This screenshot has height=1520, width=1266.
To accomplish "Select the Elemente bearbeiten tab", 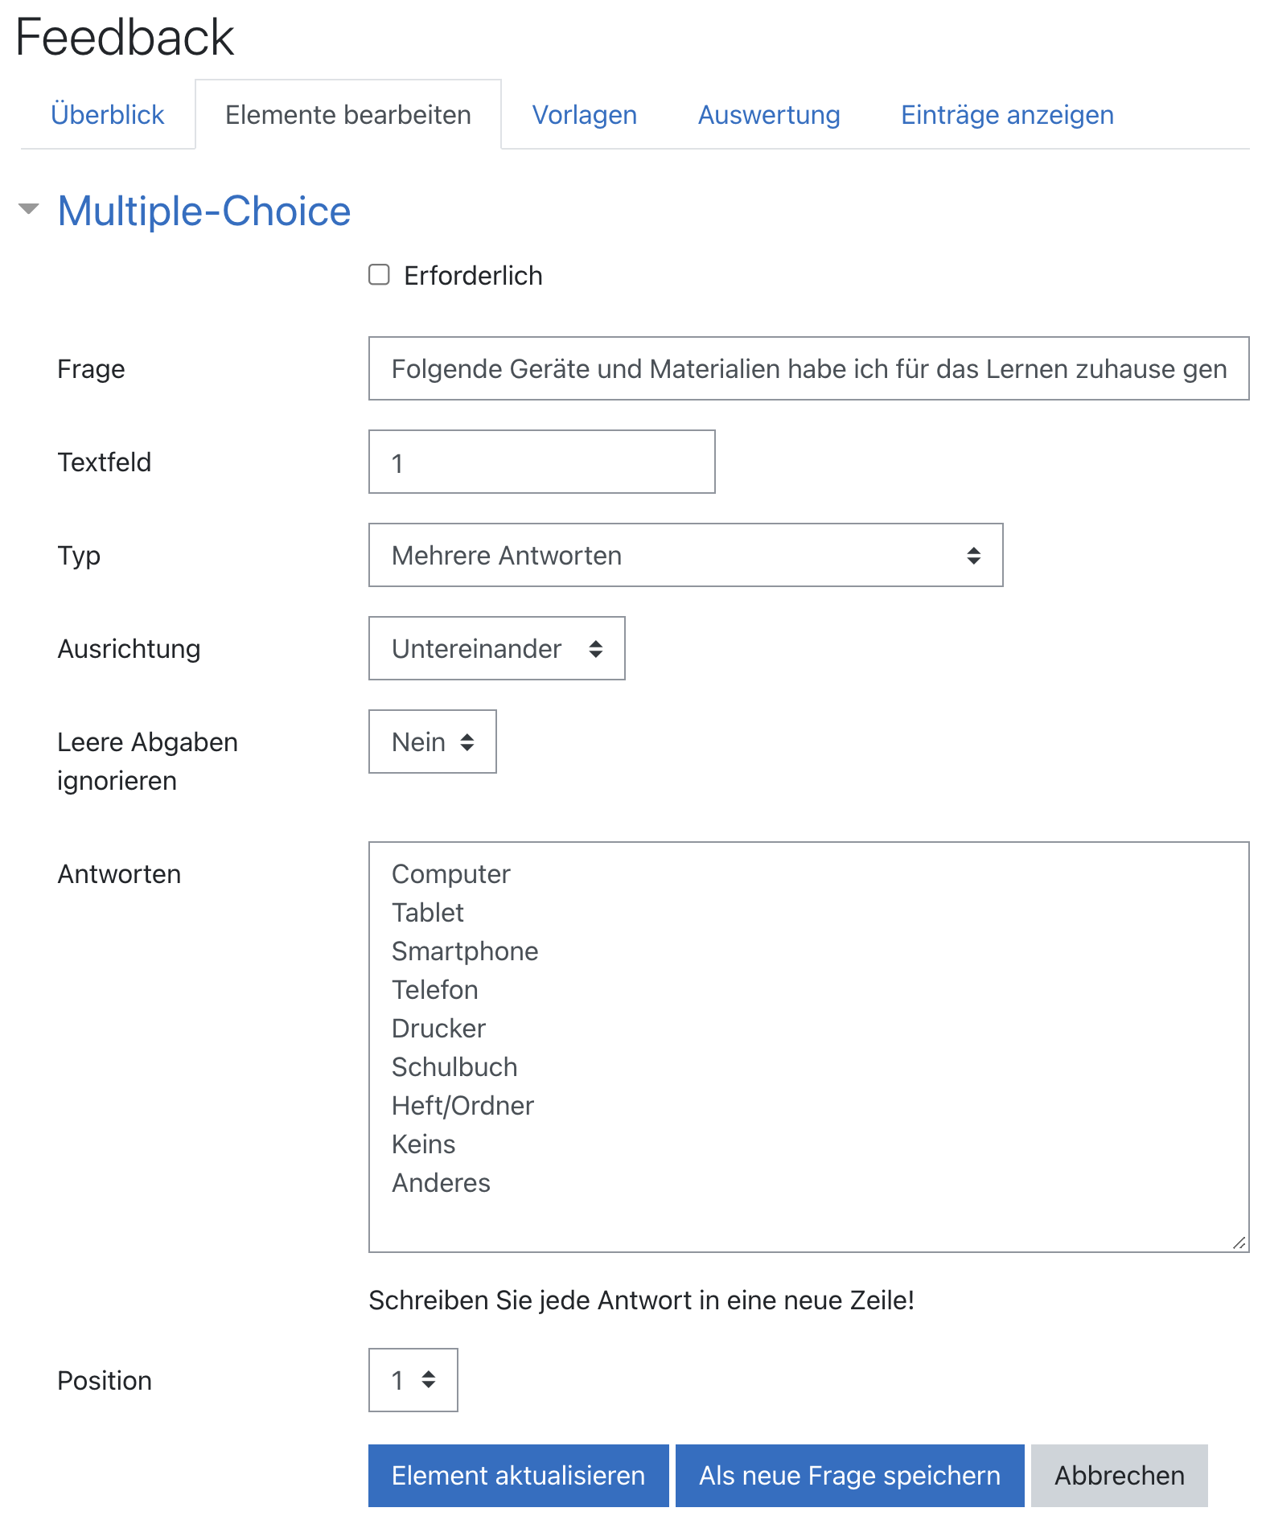I will (347, 115).
